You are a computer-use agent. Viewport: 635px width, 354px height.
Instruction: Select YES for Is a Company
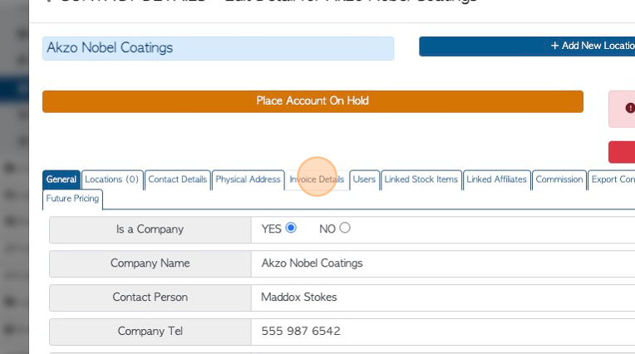click(291, 228)
